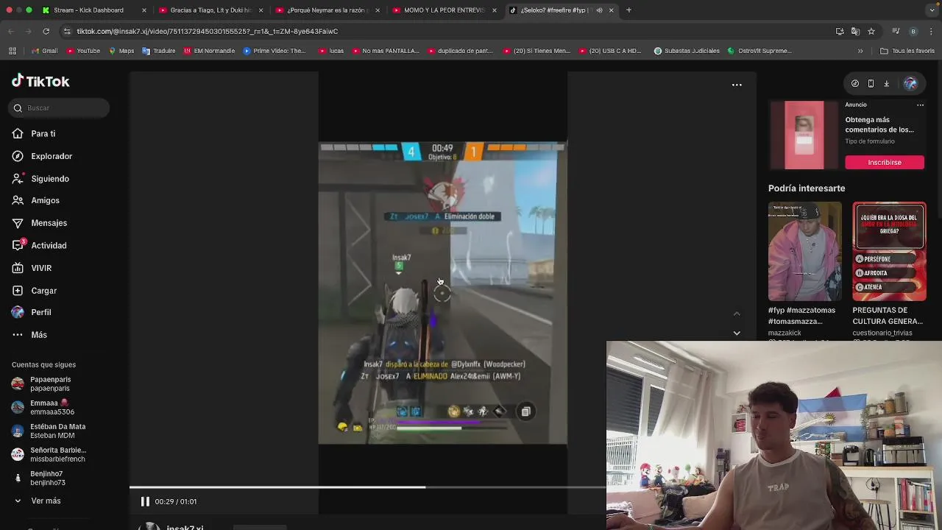Open emmaaa5306 followed account
The image size is (942, 530).
click(52, 407)
